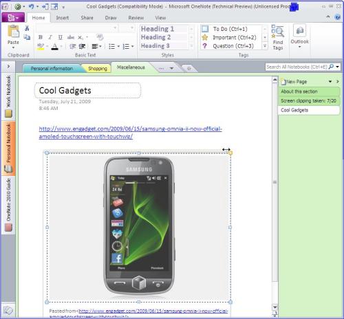
Task: Click the Paste clipboard icon
Action: [13, 32]
